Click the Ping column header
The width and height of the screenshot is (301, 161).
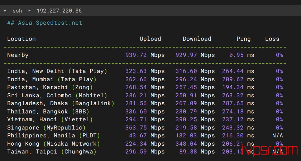point(243,39)
